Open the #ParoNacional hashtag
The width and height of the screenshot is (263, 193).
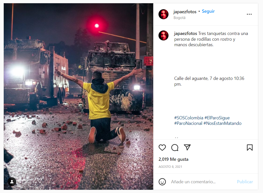coord(188,123)
